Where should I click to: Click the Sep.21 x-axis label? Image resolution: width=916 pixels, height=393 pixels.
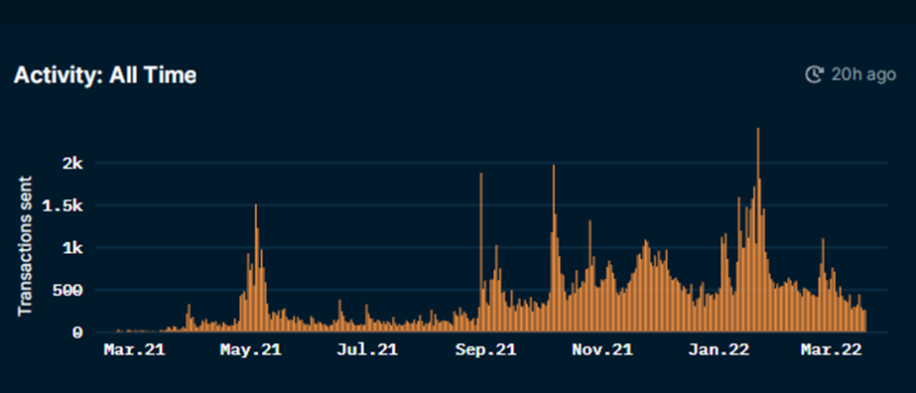click(486, 349)
